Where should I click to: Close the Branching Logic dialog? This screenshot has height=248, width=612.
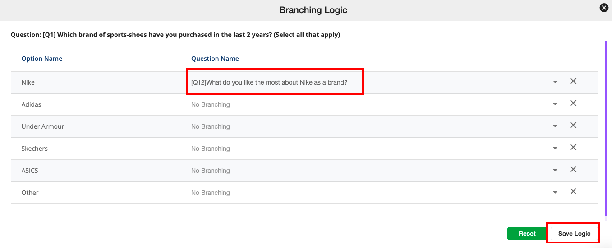(x=603, y=8)
